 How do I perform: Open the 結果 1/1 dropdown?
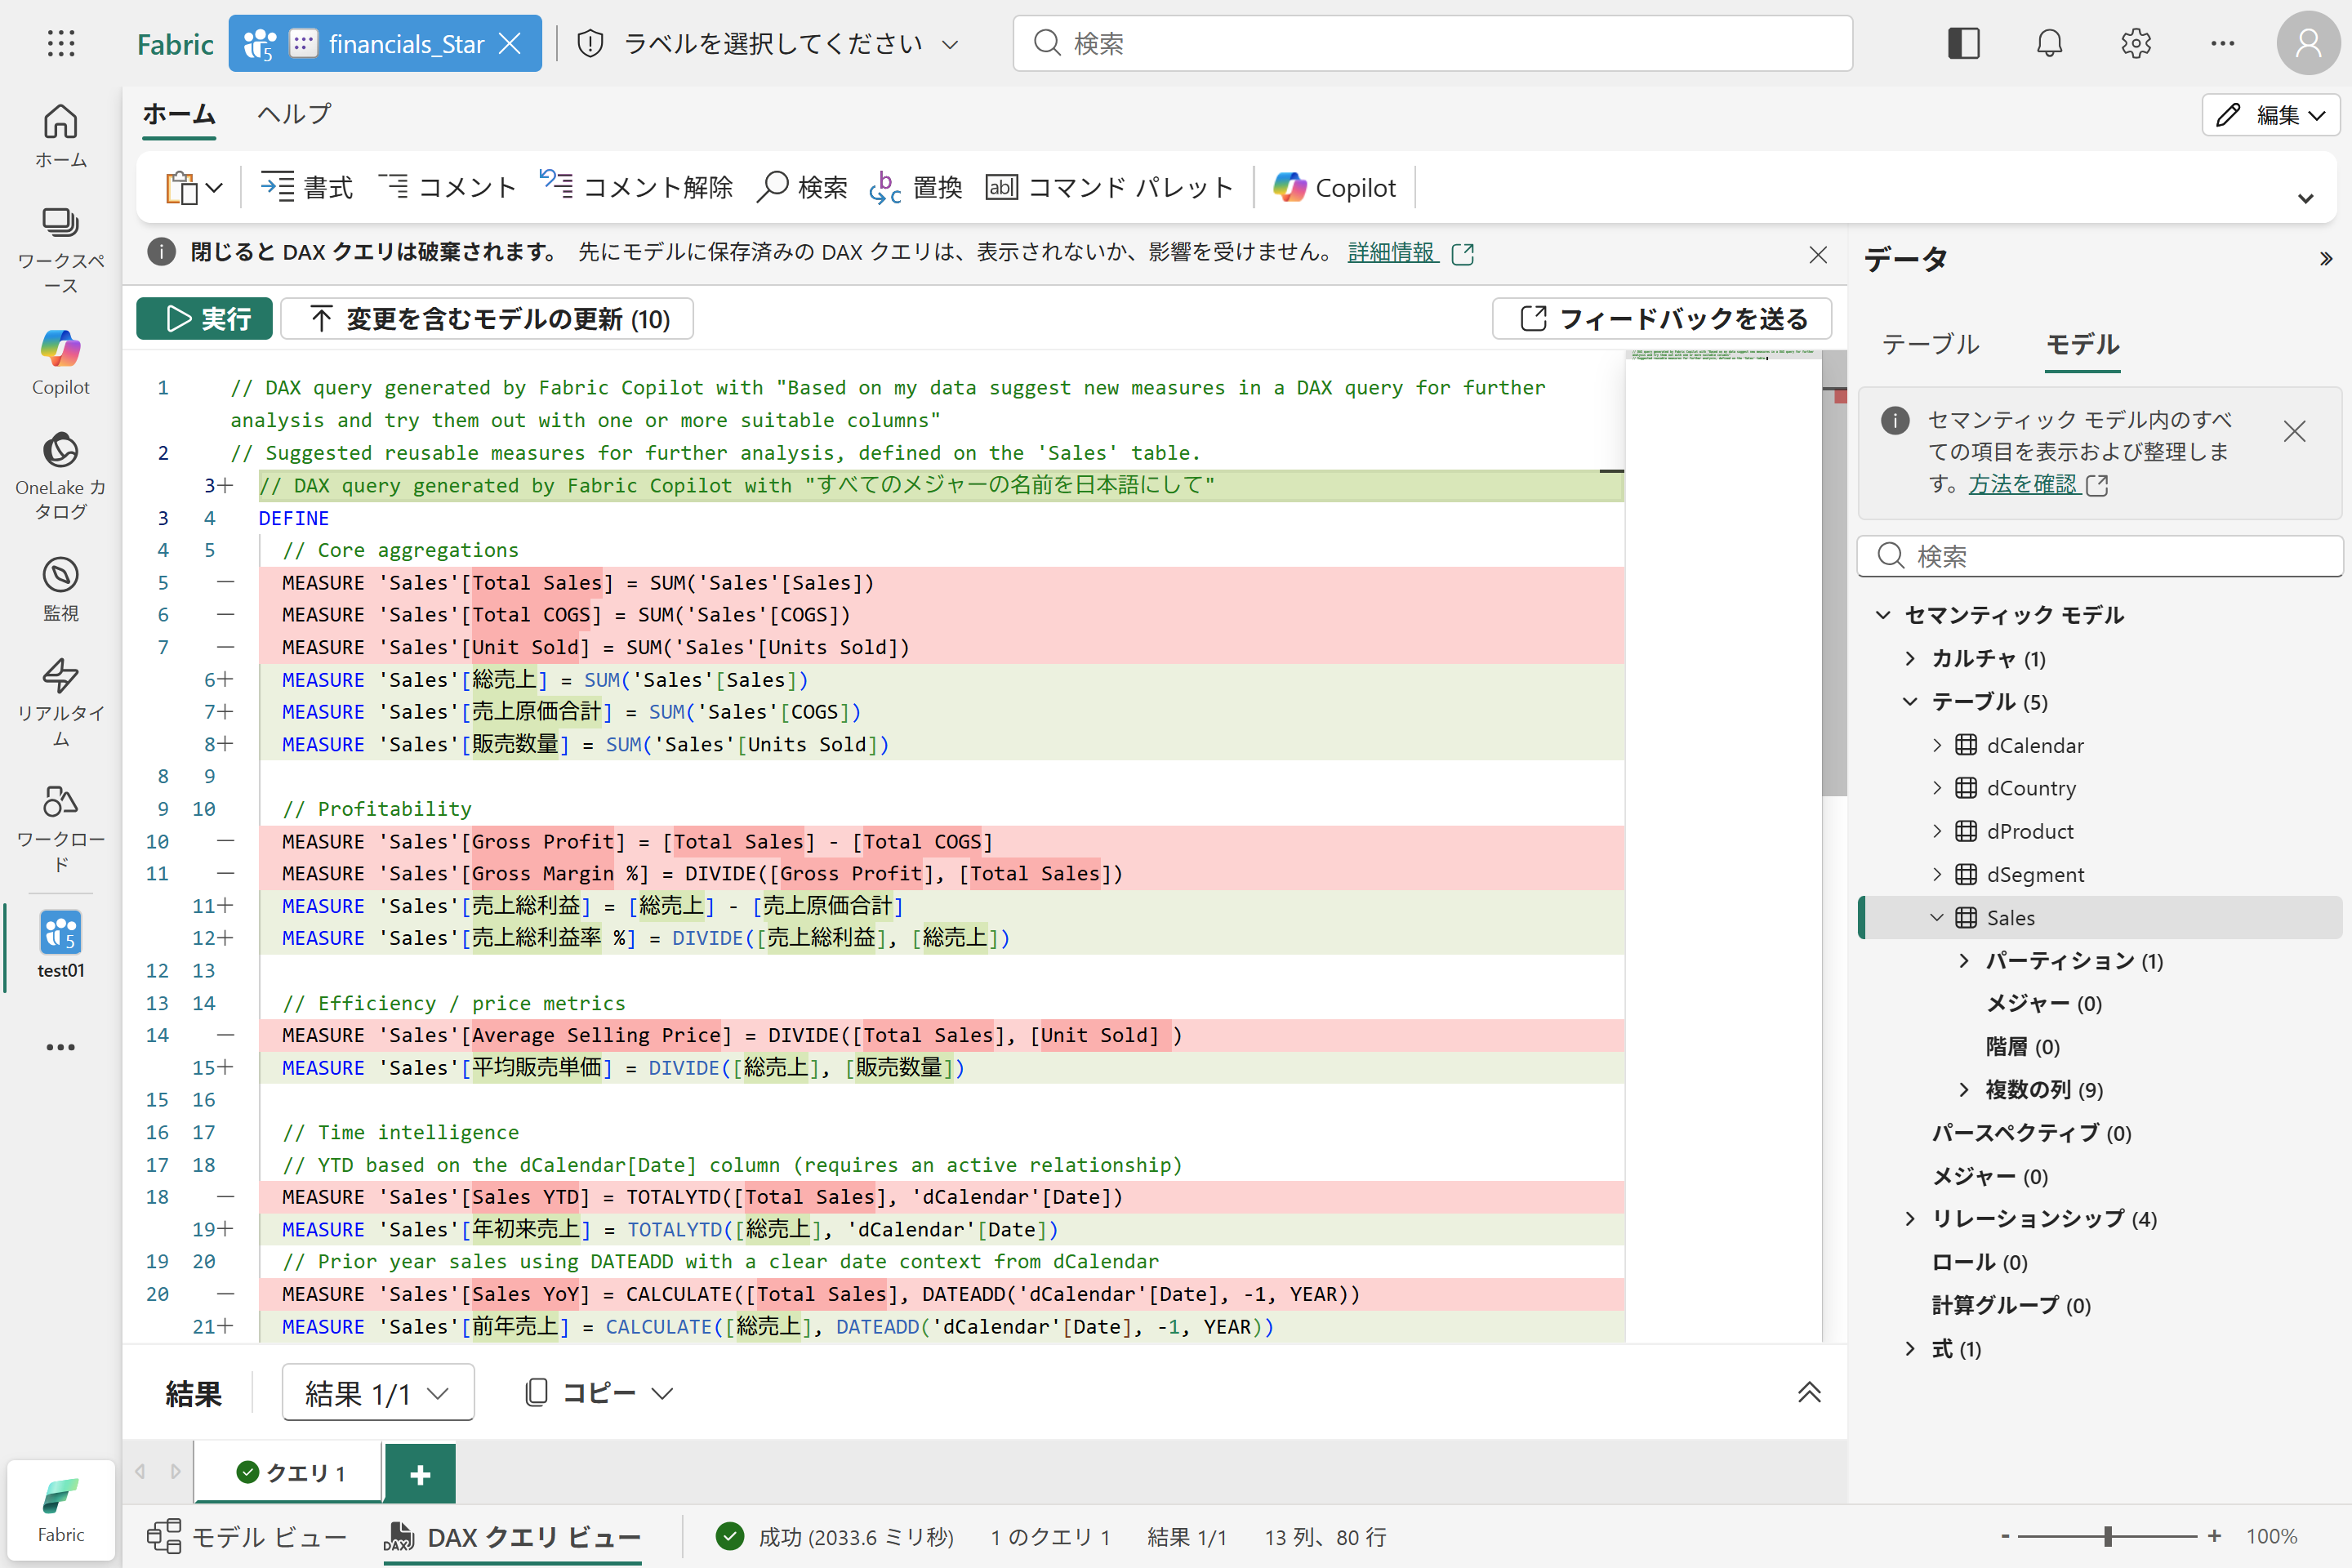pyautogui.click(x=377, y=1392)
